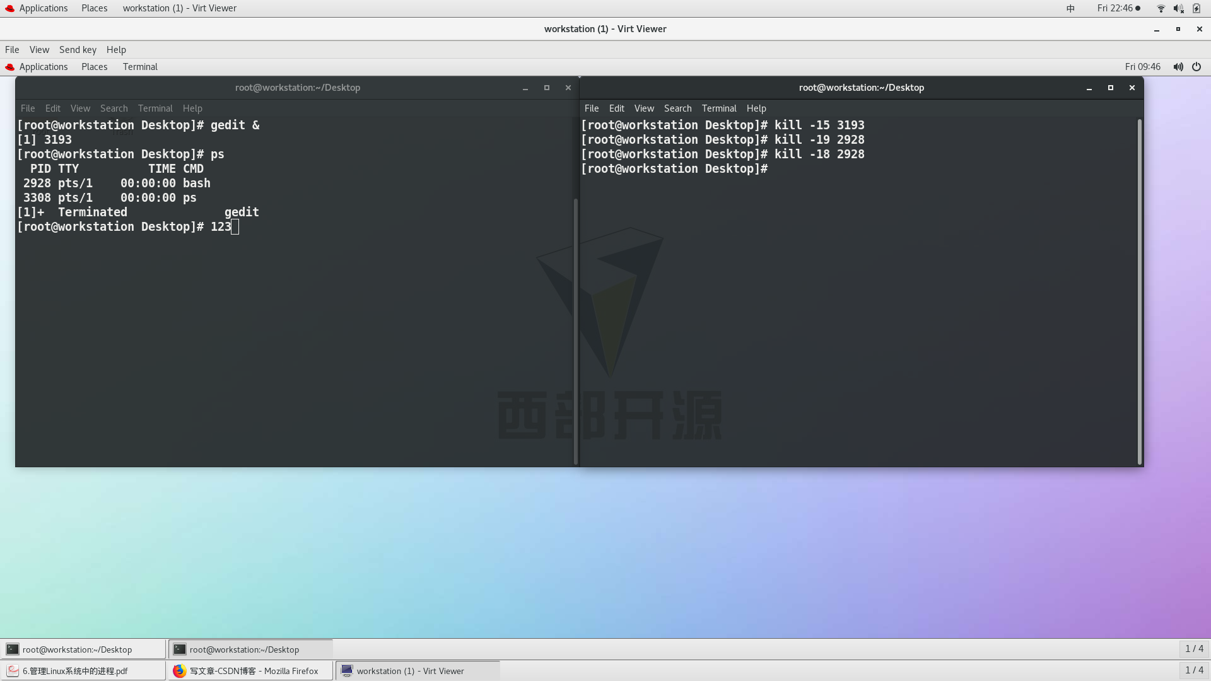Open Firefox CSDN window from taskbar
This screenshot has width=1211, height=681.
(x=250, y=671)
